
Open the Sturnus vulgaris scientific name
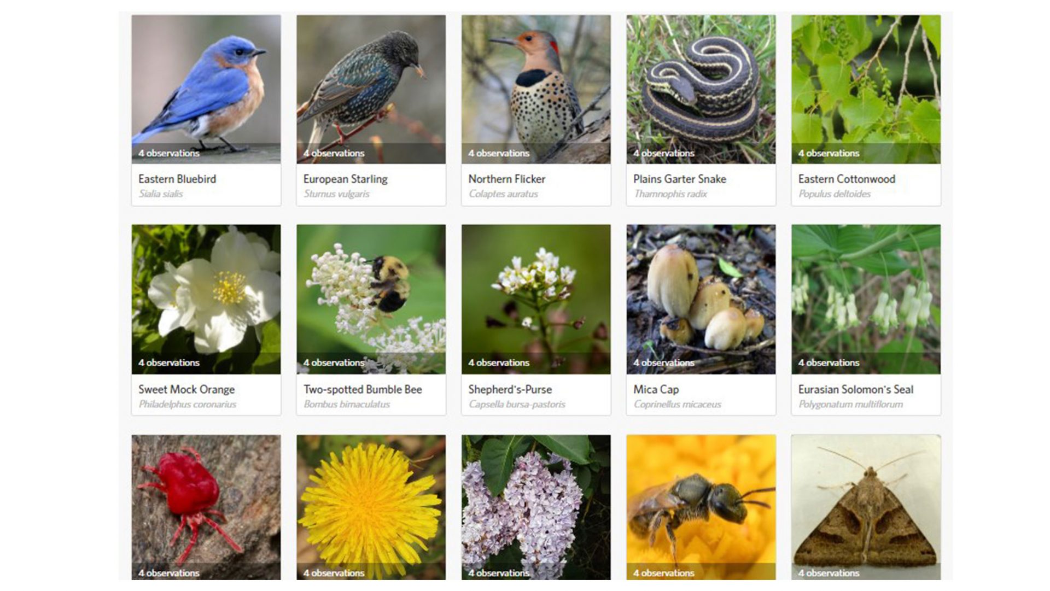[336, 194]
